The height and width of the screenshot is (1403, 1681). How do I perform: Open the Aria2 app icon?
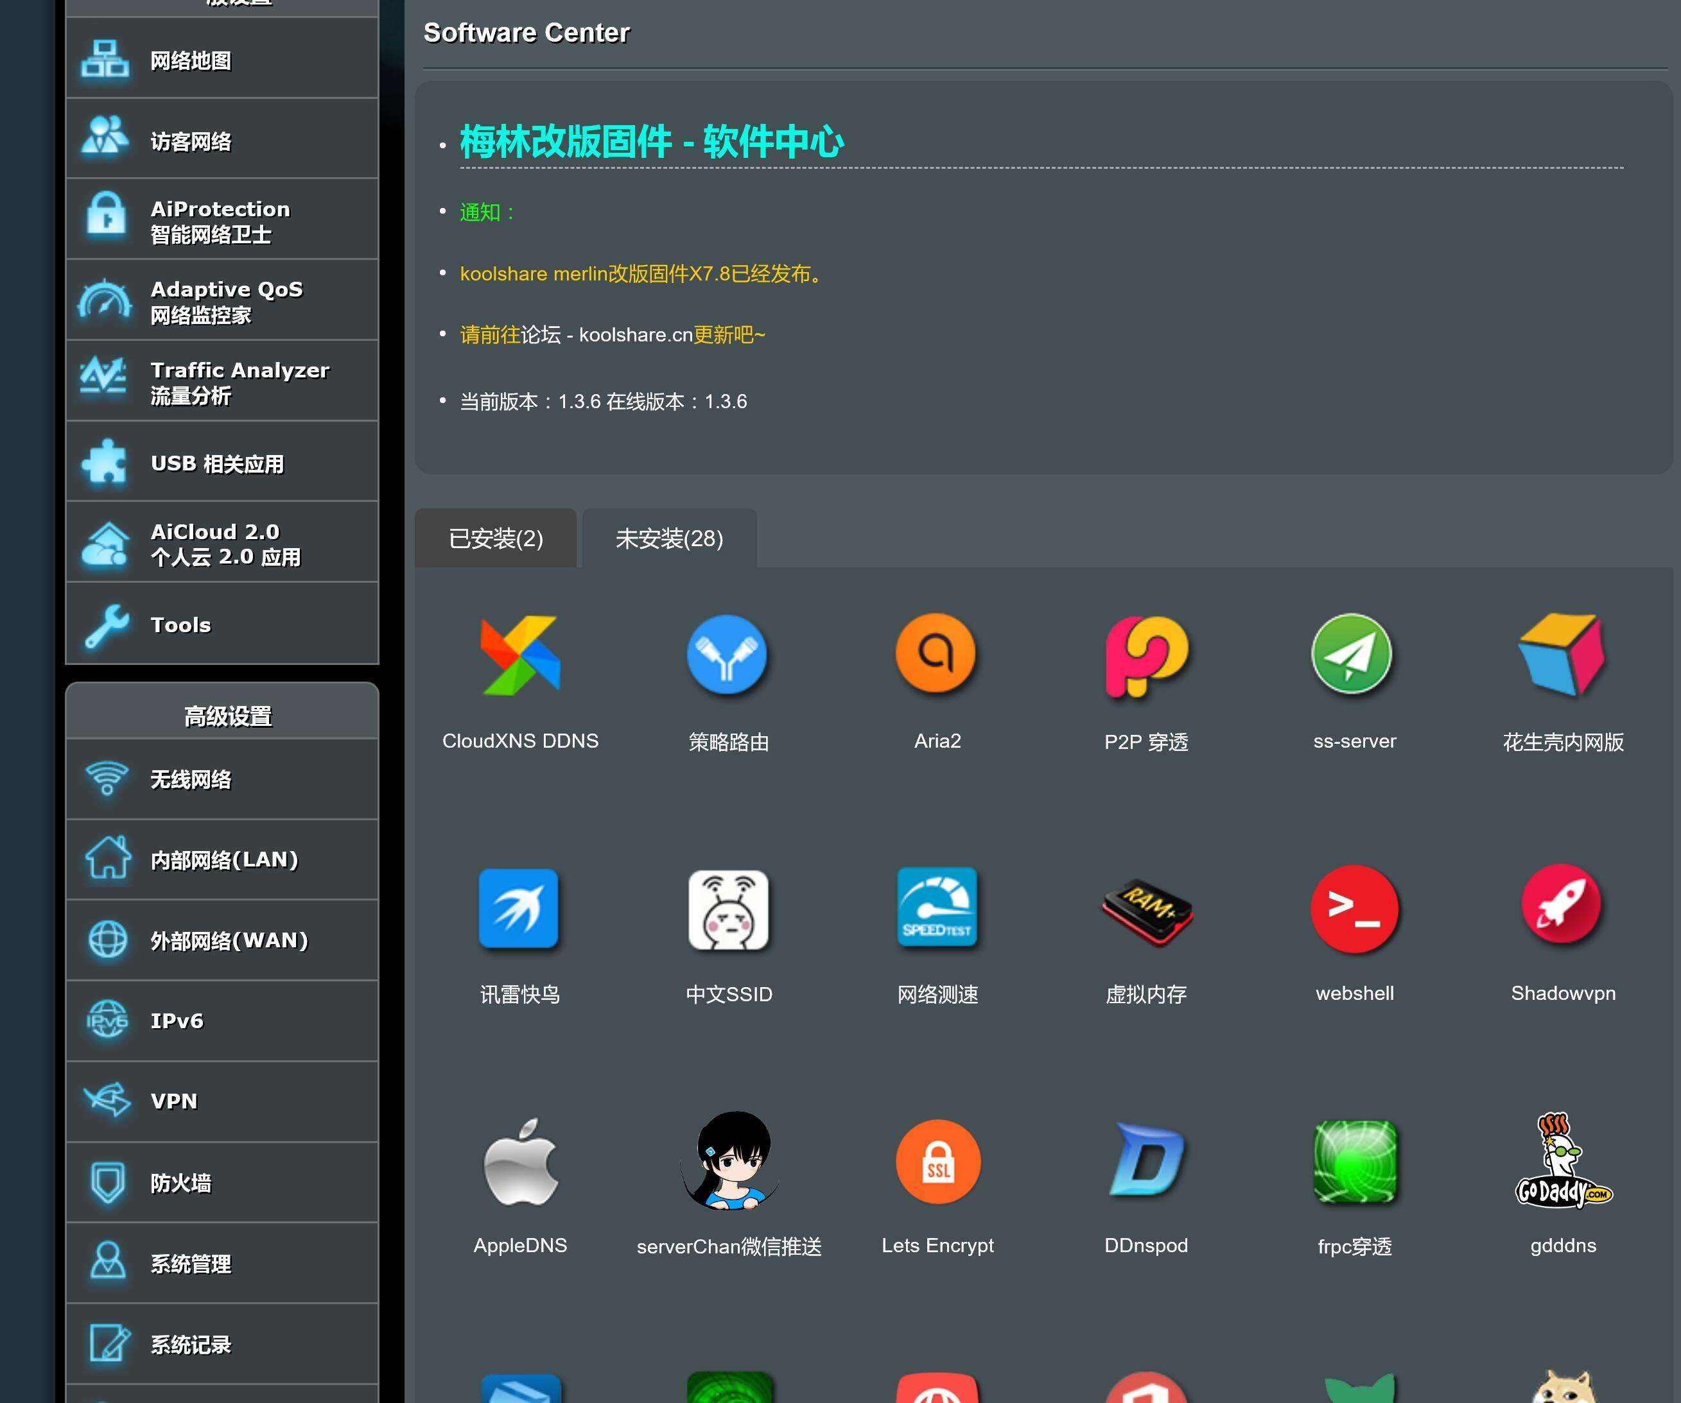(x=937, y=655)
